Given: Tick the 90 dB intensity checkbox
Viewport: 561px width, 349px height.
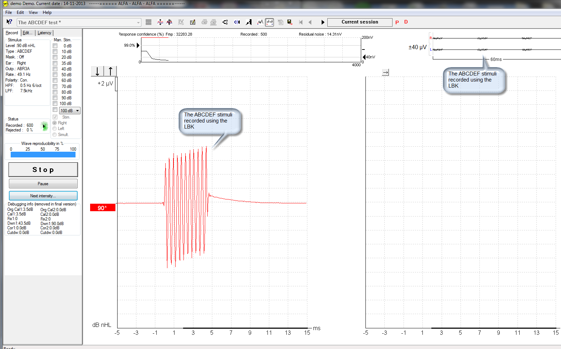Looking at the screenshot, I should [x=55, y=98].
